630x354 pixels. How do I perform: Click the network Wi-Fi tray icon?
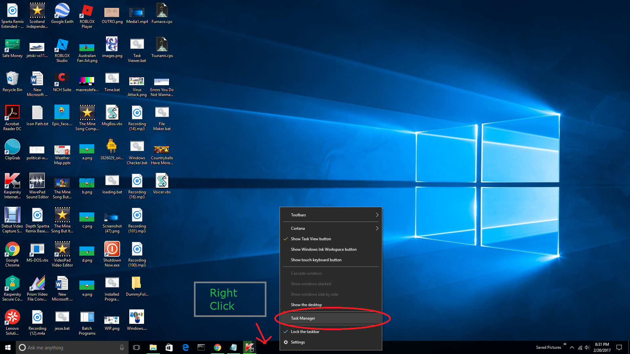[x=580, y=347]
